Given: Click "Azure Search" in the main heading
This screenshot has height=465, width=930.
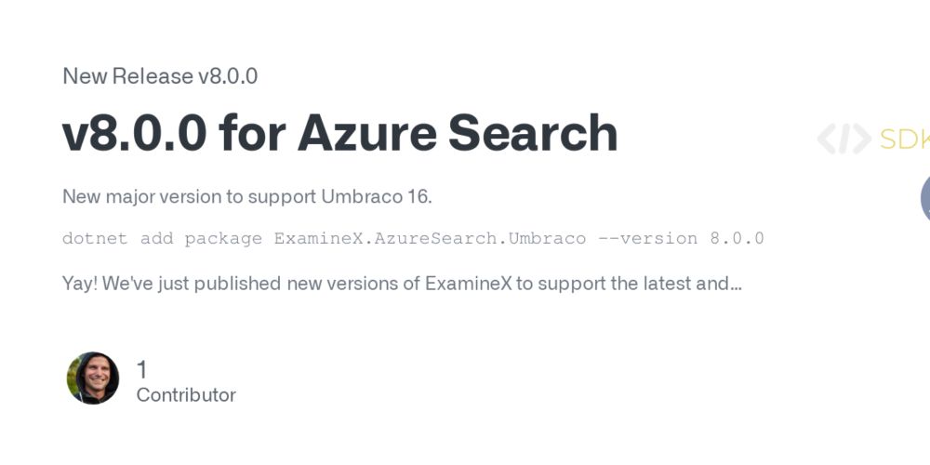Looking at the screenshot, I should pyautogui.click(x=458, y=133).
